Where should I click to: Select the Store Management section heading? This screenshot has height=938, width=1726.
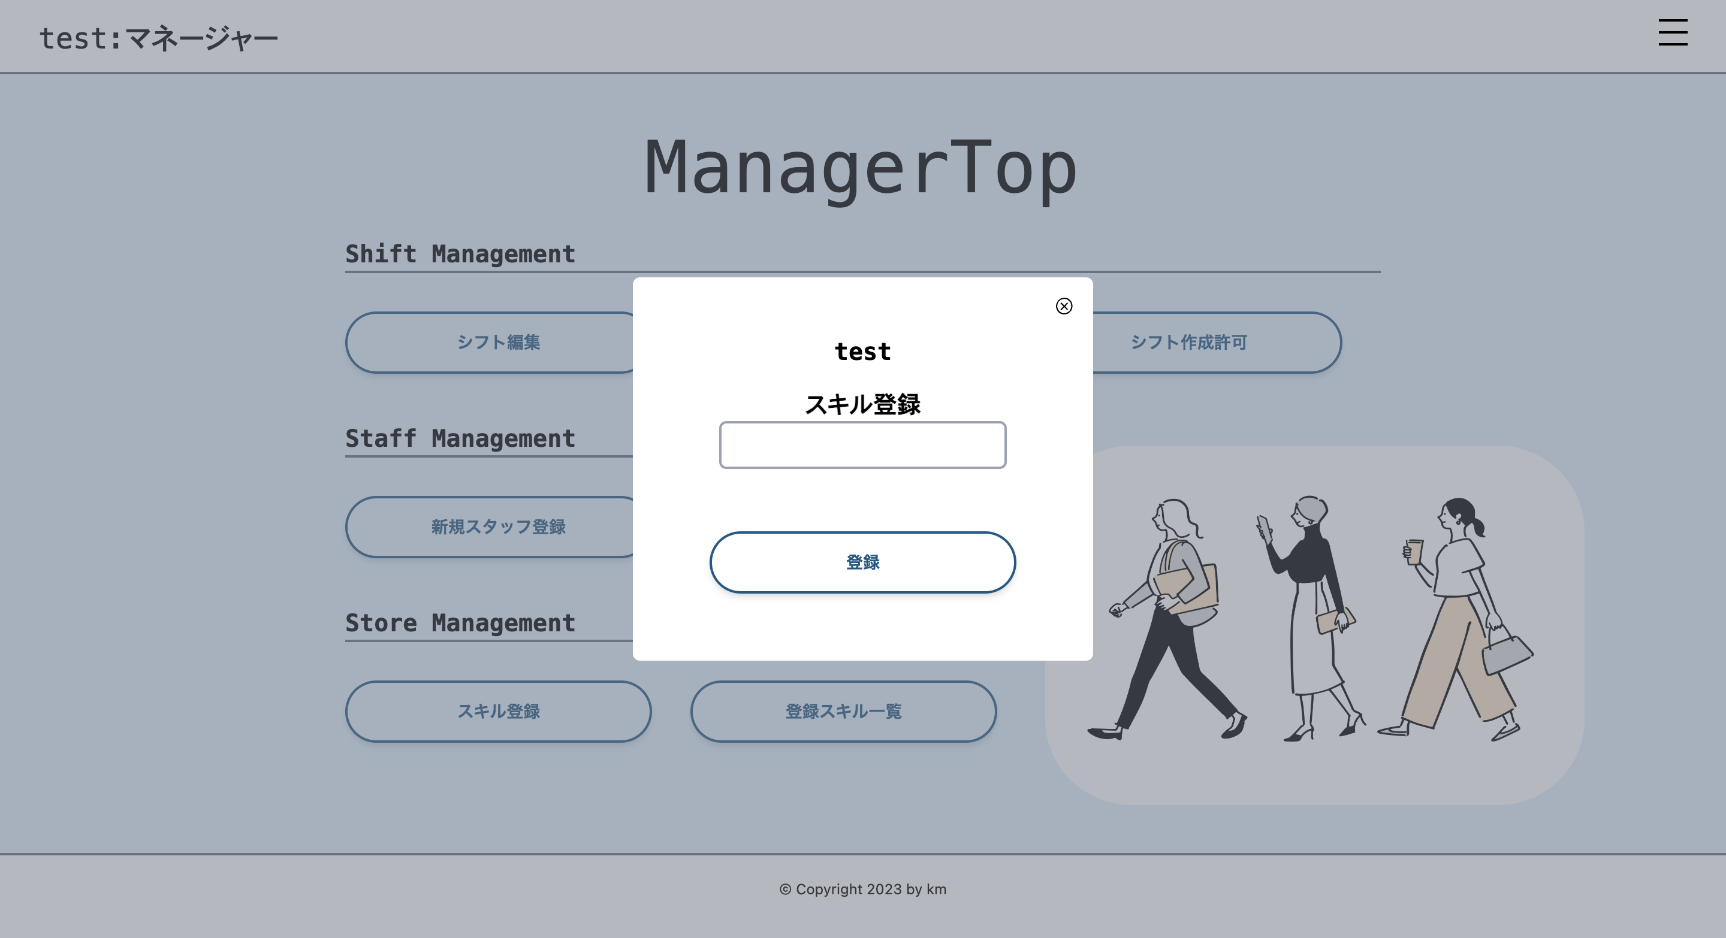(x=460, y=623)
